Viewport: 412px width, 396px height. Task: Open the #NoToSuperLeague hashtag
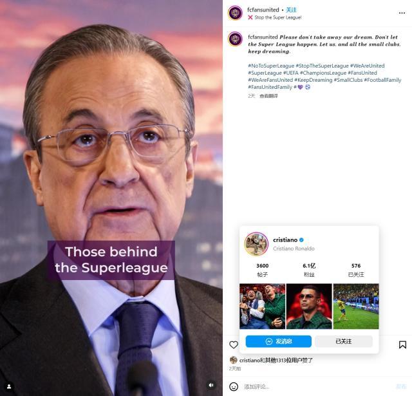pyautogui.click(x=271, y=66)
